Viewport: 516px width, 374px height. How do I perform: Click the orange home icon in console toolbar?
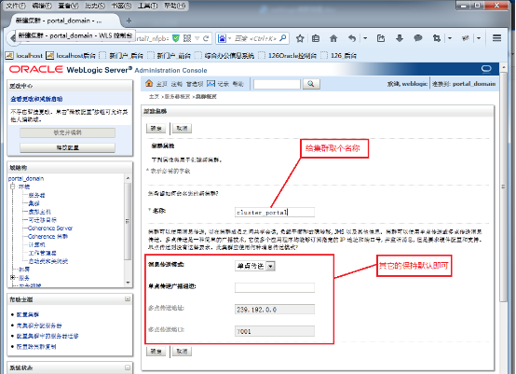coord(149,83)
